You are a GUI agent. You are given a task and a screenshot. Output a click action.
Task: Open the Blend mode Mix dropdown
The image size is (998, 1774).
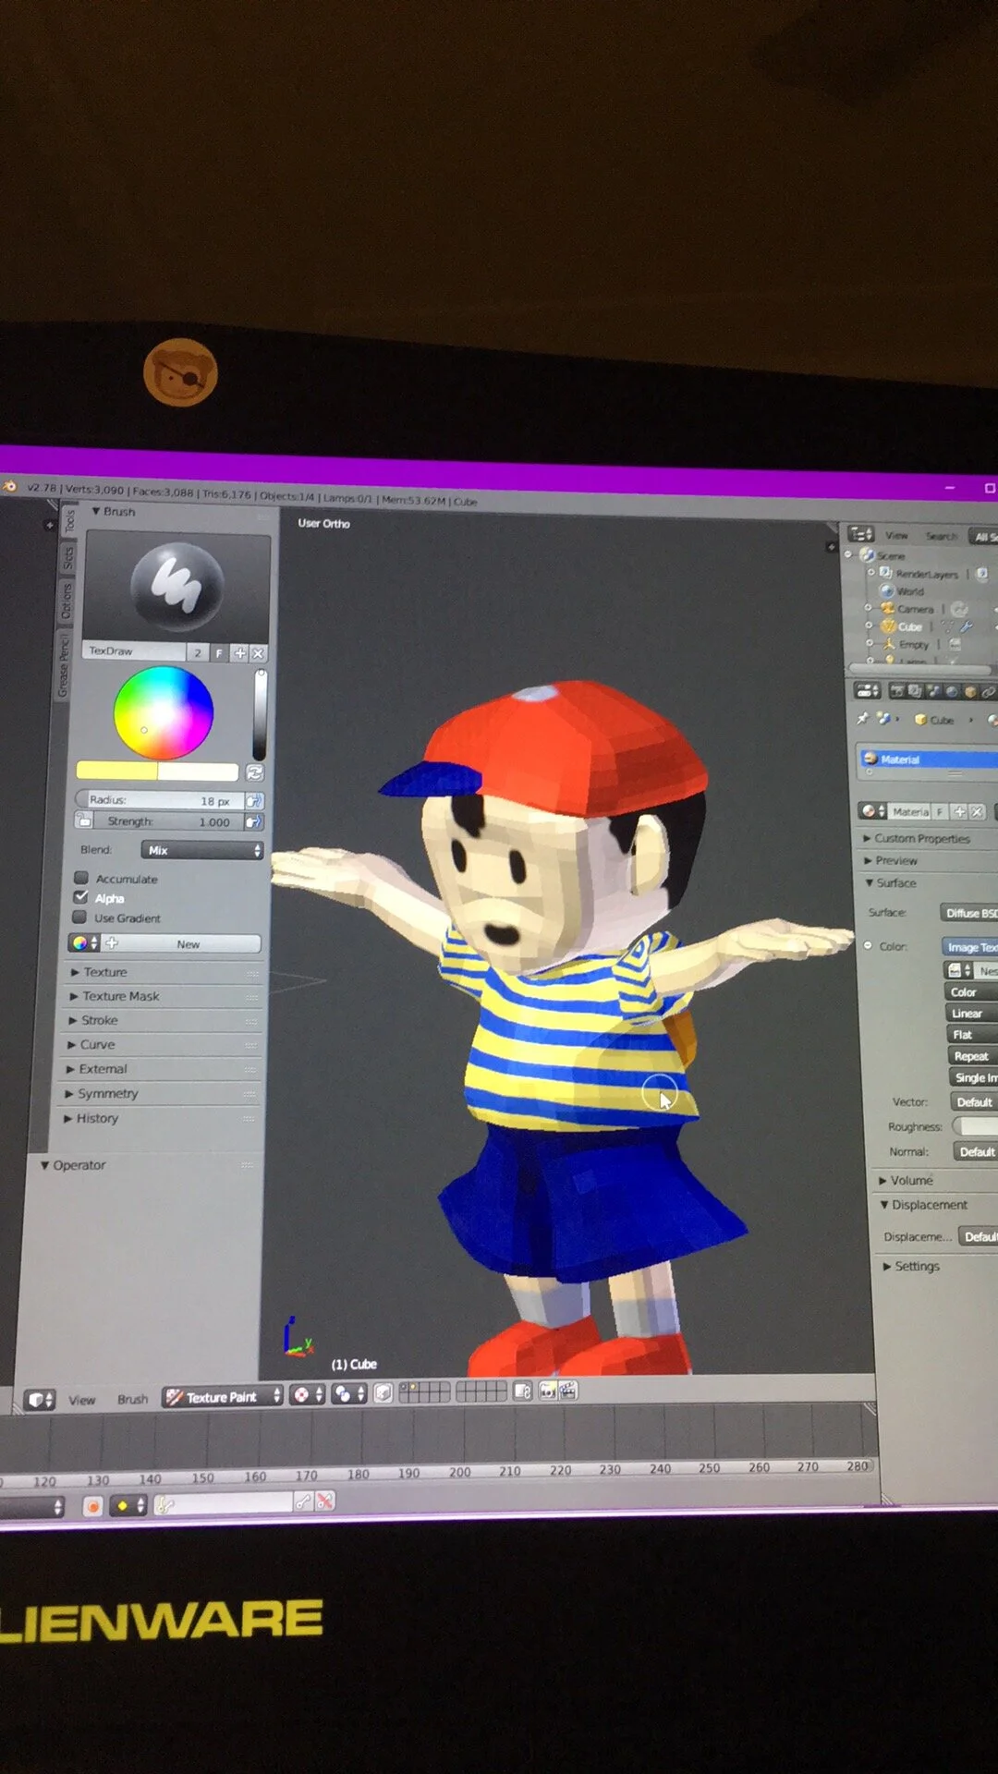click(x=202, y=850)
